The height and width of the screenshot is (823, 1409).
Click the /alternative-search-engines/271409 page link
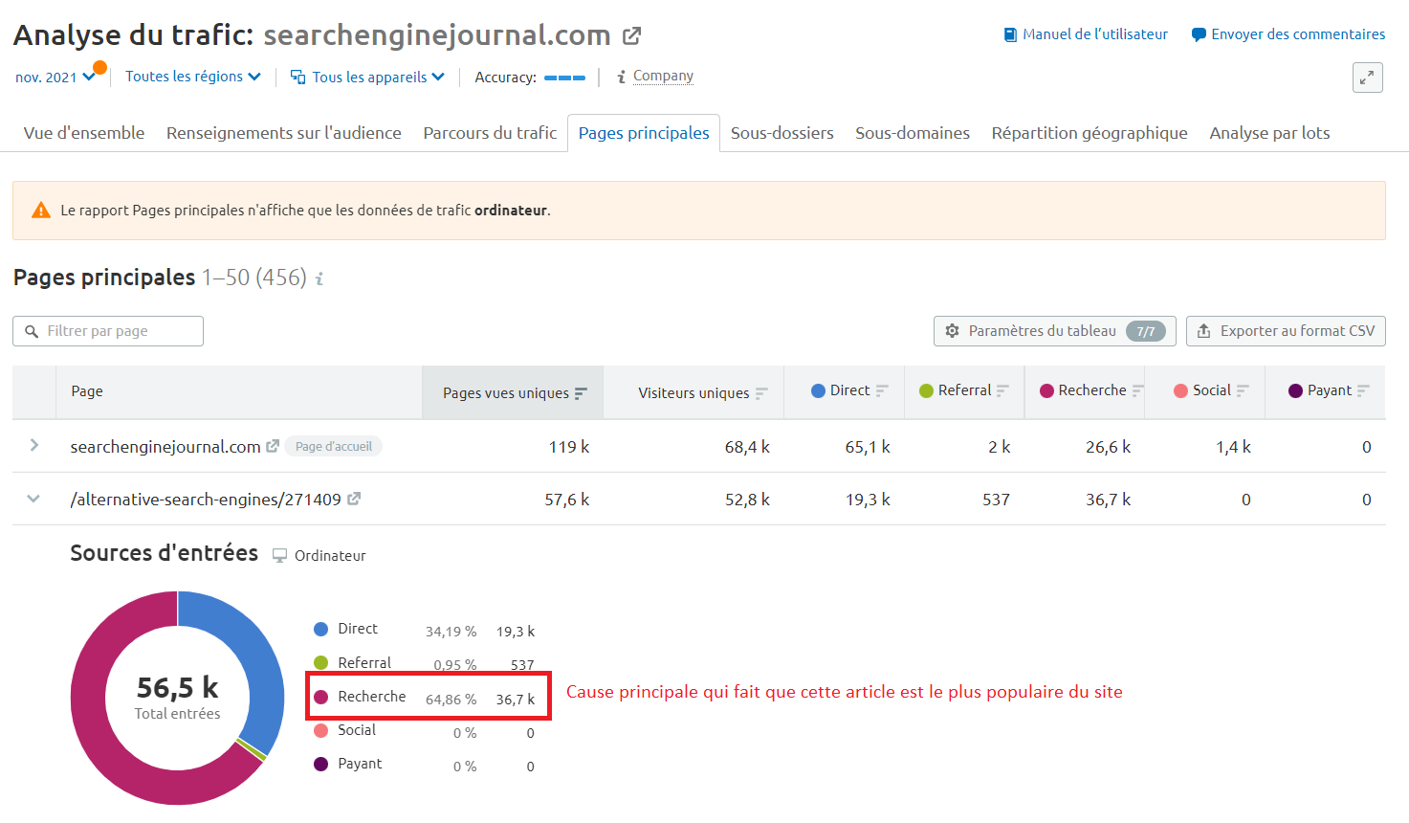tap(206, 499)
